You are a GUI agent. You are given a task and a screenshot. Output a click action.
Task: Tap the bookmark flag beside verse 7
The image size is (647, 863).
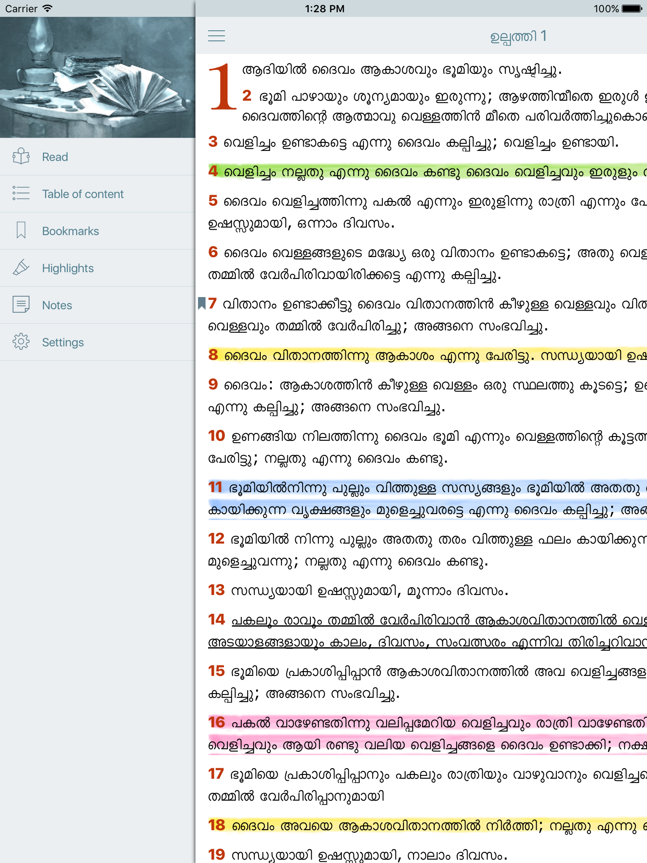click(201, 303)
